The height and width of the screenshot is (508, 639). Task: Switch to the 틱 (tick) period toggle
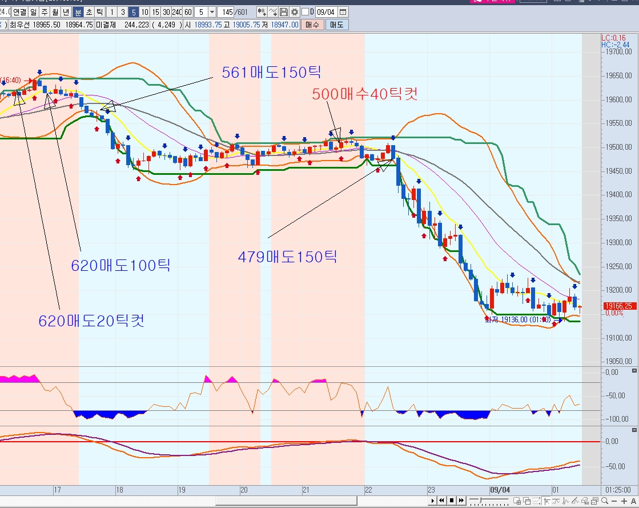(99, 12)
